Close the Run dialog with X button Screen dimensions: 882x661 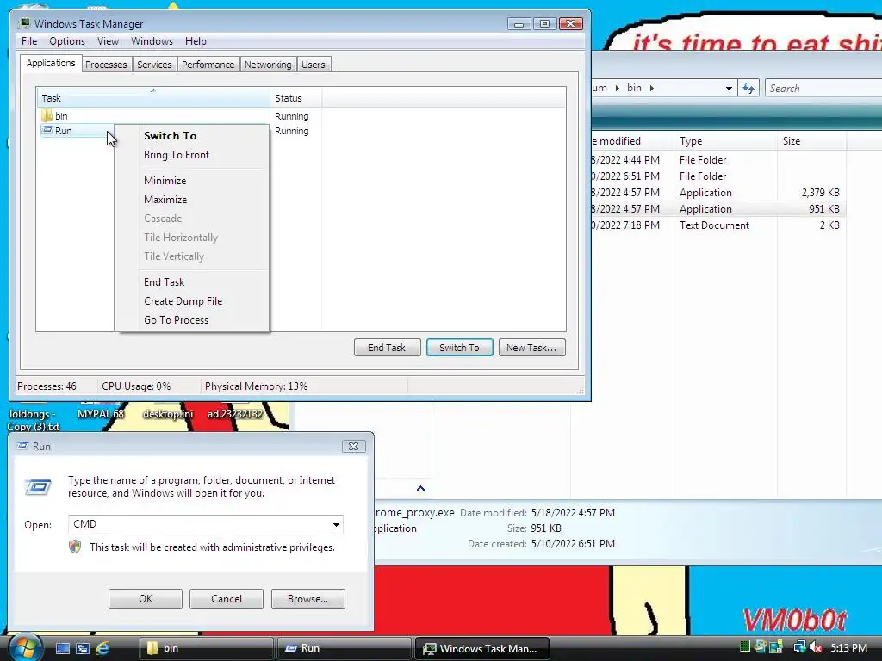[353, 446]
